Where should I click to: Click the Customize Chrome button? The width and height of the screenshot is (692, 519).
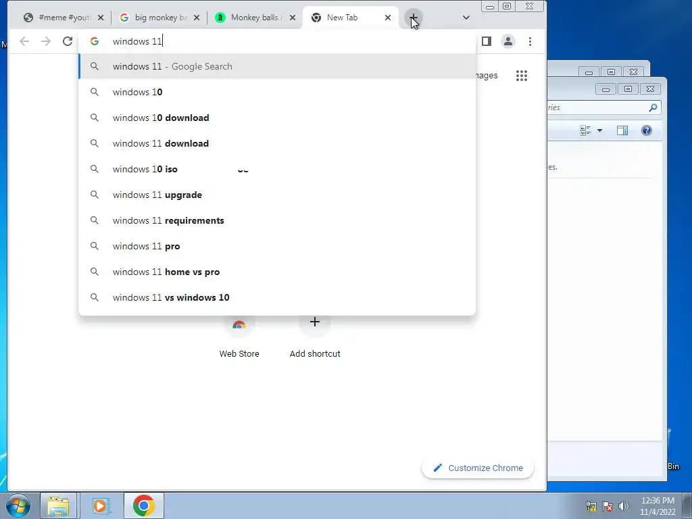[478, 468]
